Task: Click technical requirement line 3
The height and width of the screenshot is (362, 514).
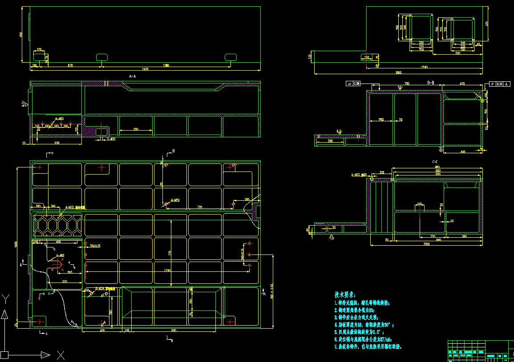Action: coord(356,318)
